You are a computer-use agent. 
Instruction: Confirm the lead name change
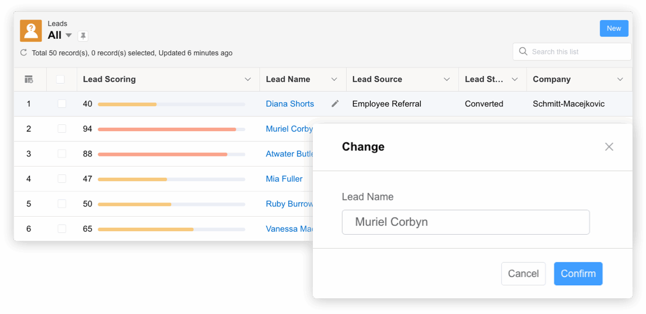coord(578,273)
